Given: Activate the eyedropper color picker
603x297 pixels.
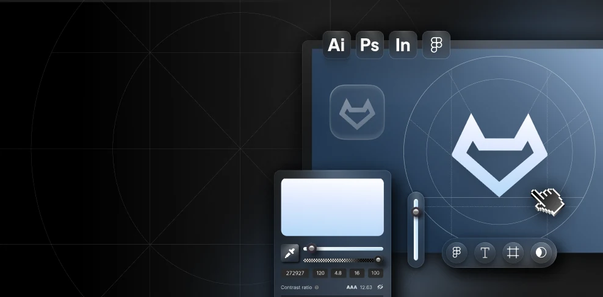Looking at the screenshot, I should point(289,253).
